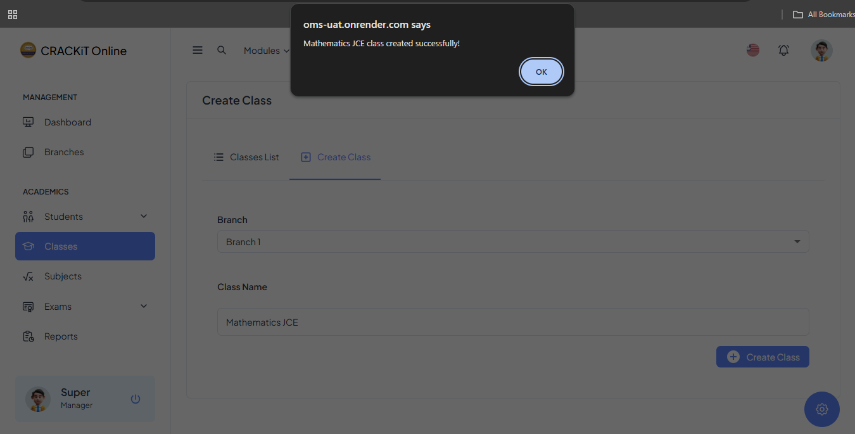Open Subjects in the sidebar
The image size is (855, 434).
(63, 276)
